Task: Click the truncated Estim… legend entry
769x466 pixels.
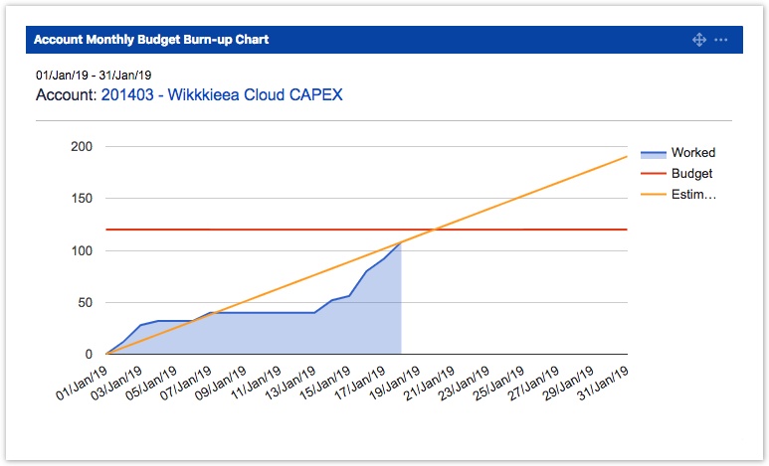Action: (693, 195)
